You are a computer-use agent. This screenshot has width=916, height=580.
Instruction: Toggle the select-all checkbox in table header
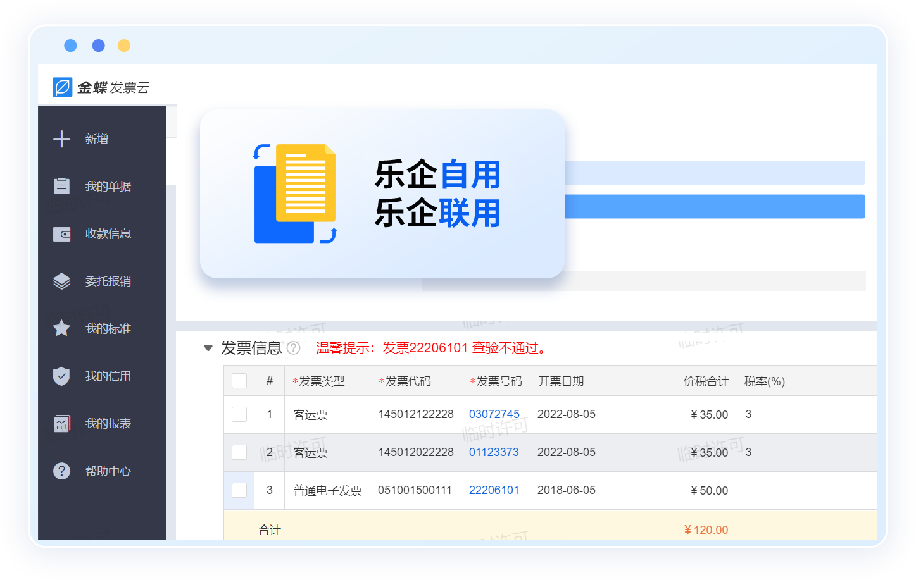pyautogui.click(x=239, y=381)
